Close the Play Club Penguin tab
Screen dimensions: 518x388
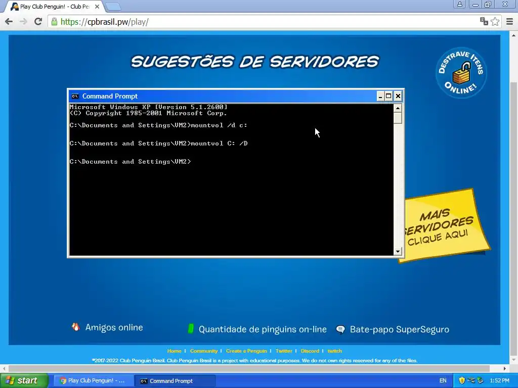click(x=97, y=7)
